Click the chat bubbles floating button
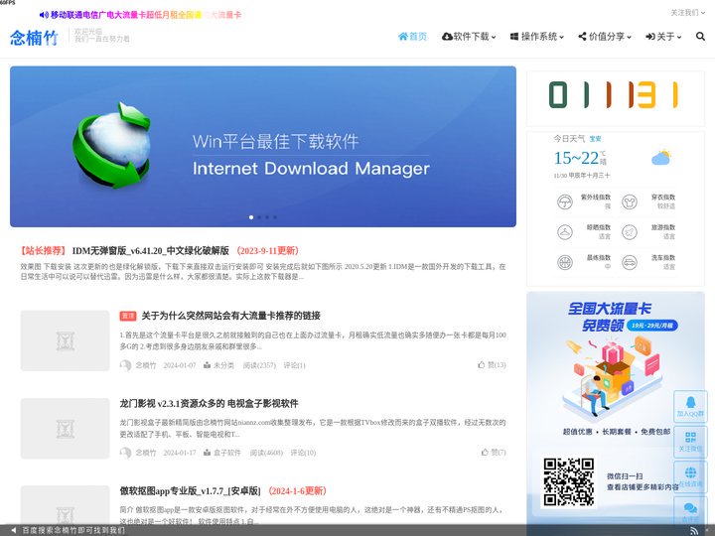715x536 pixels. point(690,510)
